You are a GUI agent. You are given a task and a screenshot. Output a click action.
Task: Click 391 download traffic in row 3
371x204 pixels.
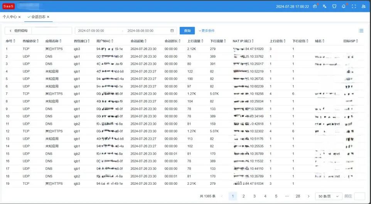(212, 64)
